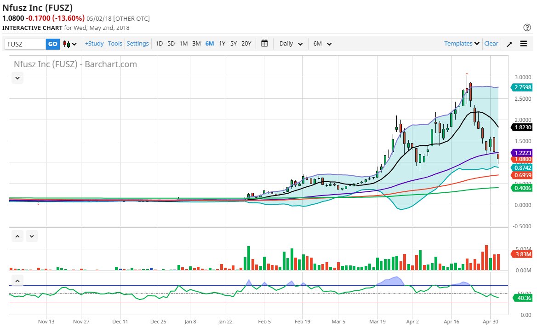The height and width of the screenshot is (328, 537).
Task: Click the help question mark icon
Action: click(527, 28)
